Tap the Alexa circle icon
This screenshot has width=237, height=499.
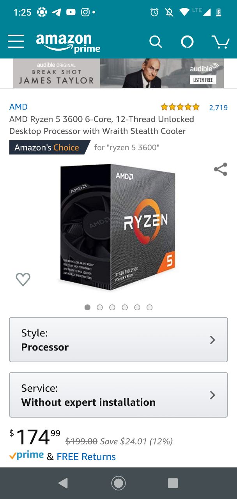click(187, 42)
